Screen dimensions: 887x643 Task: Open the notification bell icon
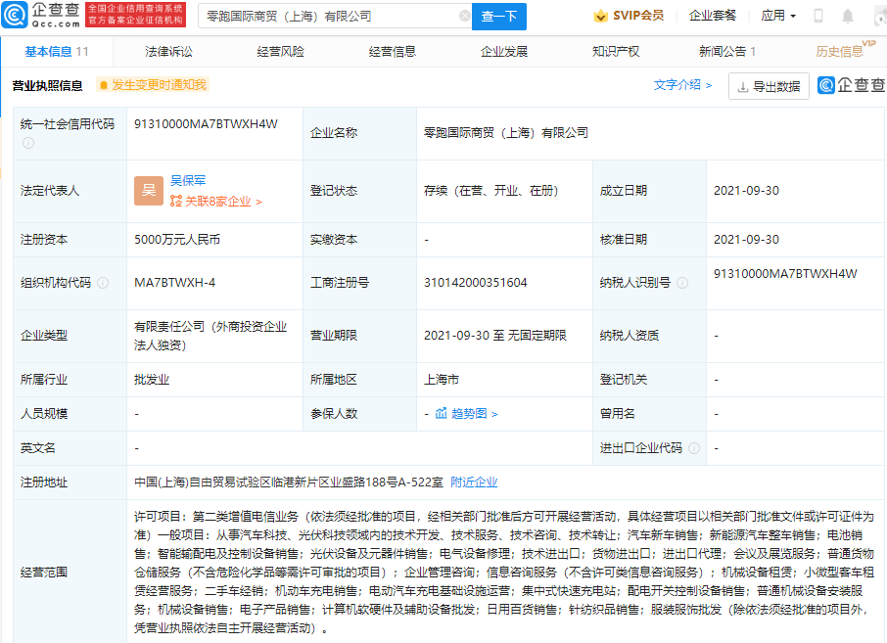(848, 15)
